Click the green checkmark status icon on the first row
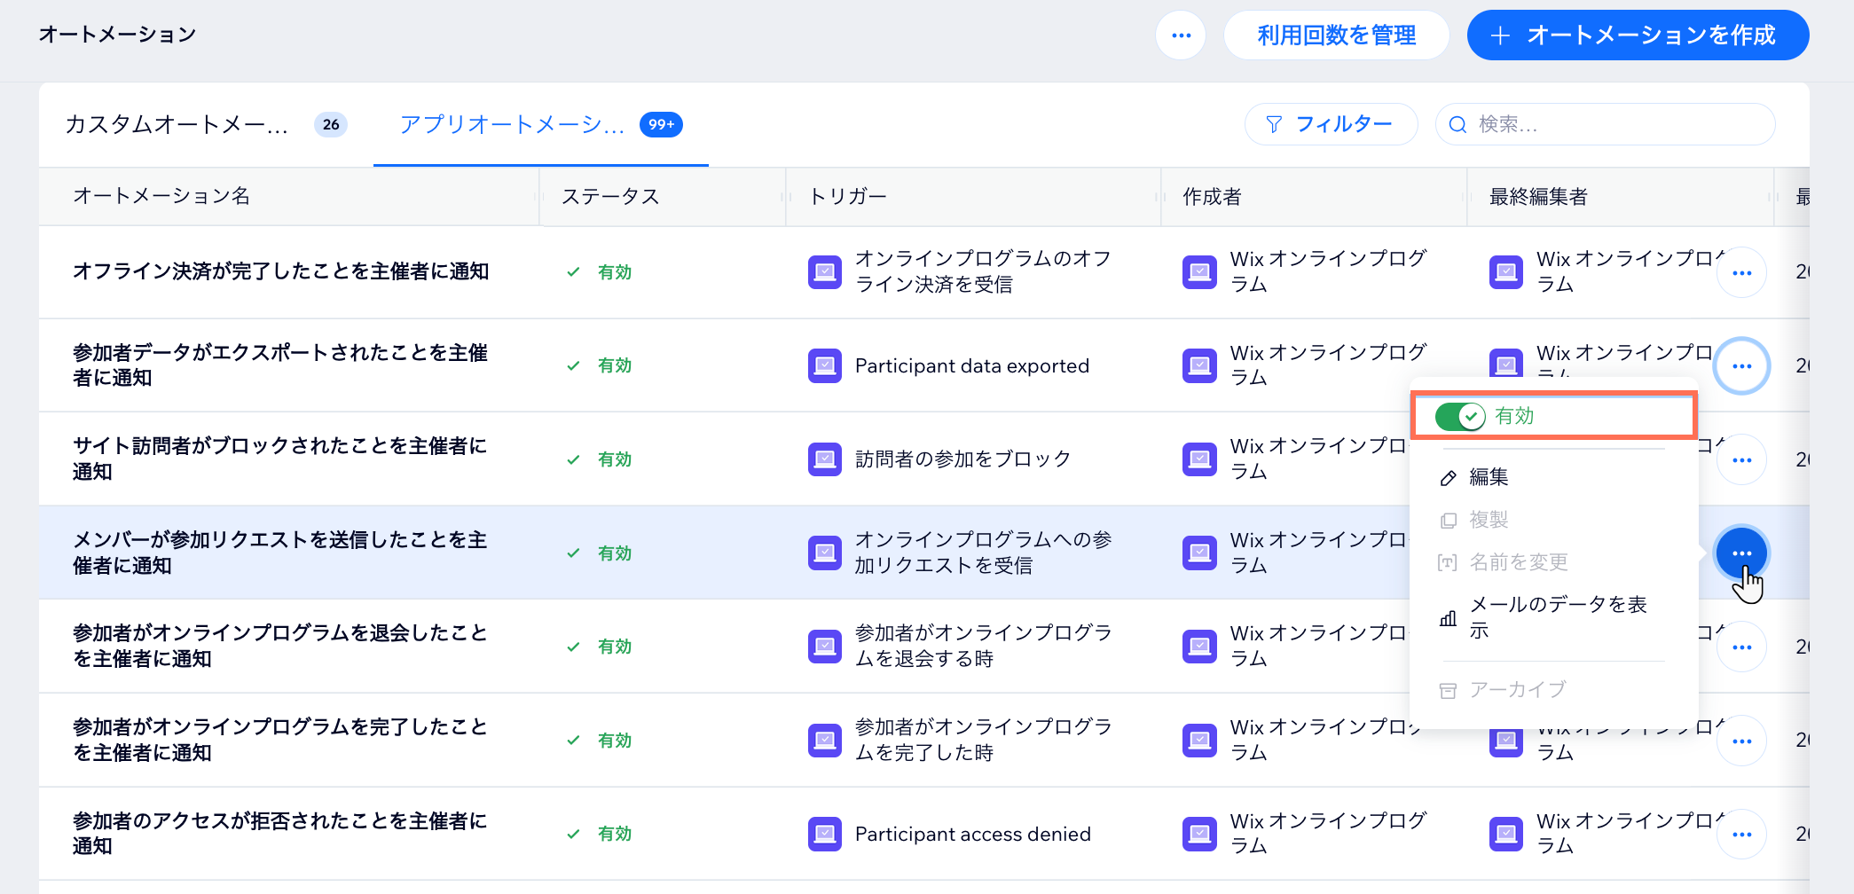 pyautogui.click(x=572, y=272)
